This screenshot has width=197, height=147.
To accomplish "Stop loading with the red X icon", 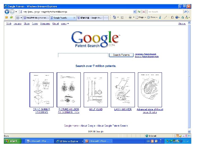I will [x=144, y=12].
